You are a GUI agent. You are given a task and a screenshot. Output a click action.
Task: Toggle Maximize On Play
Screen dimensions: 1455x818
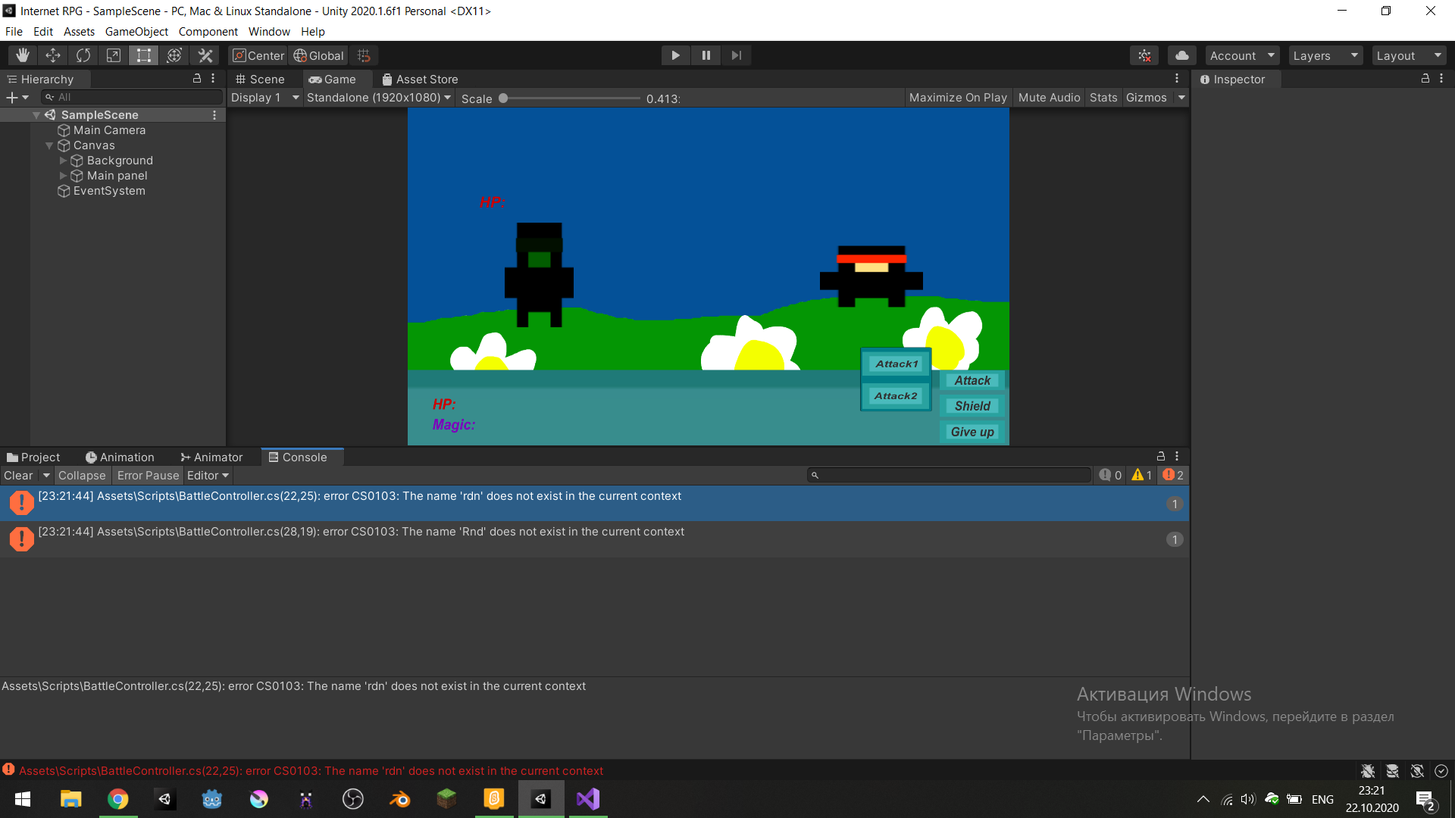click(x=958, y=98)
